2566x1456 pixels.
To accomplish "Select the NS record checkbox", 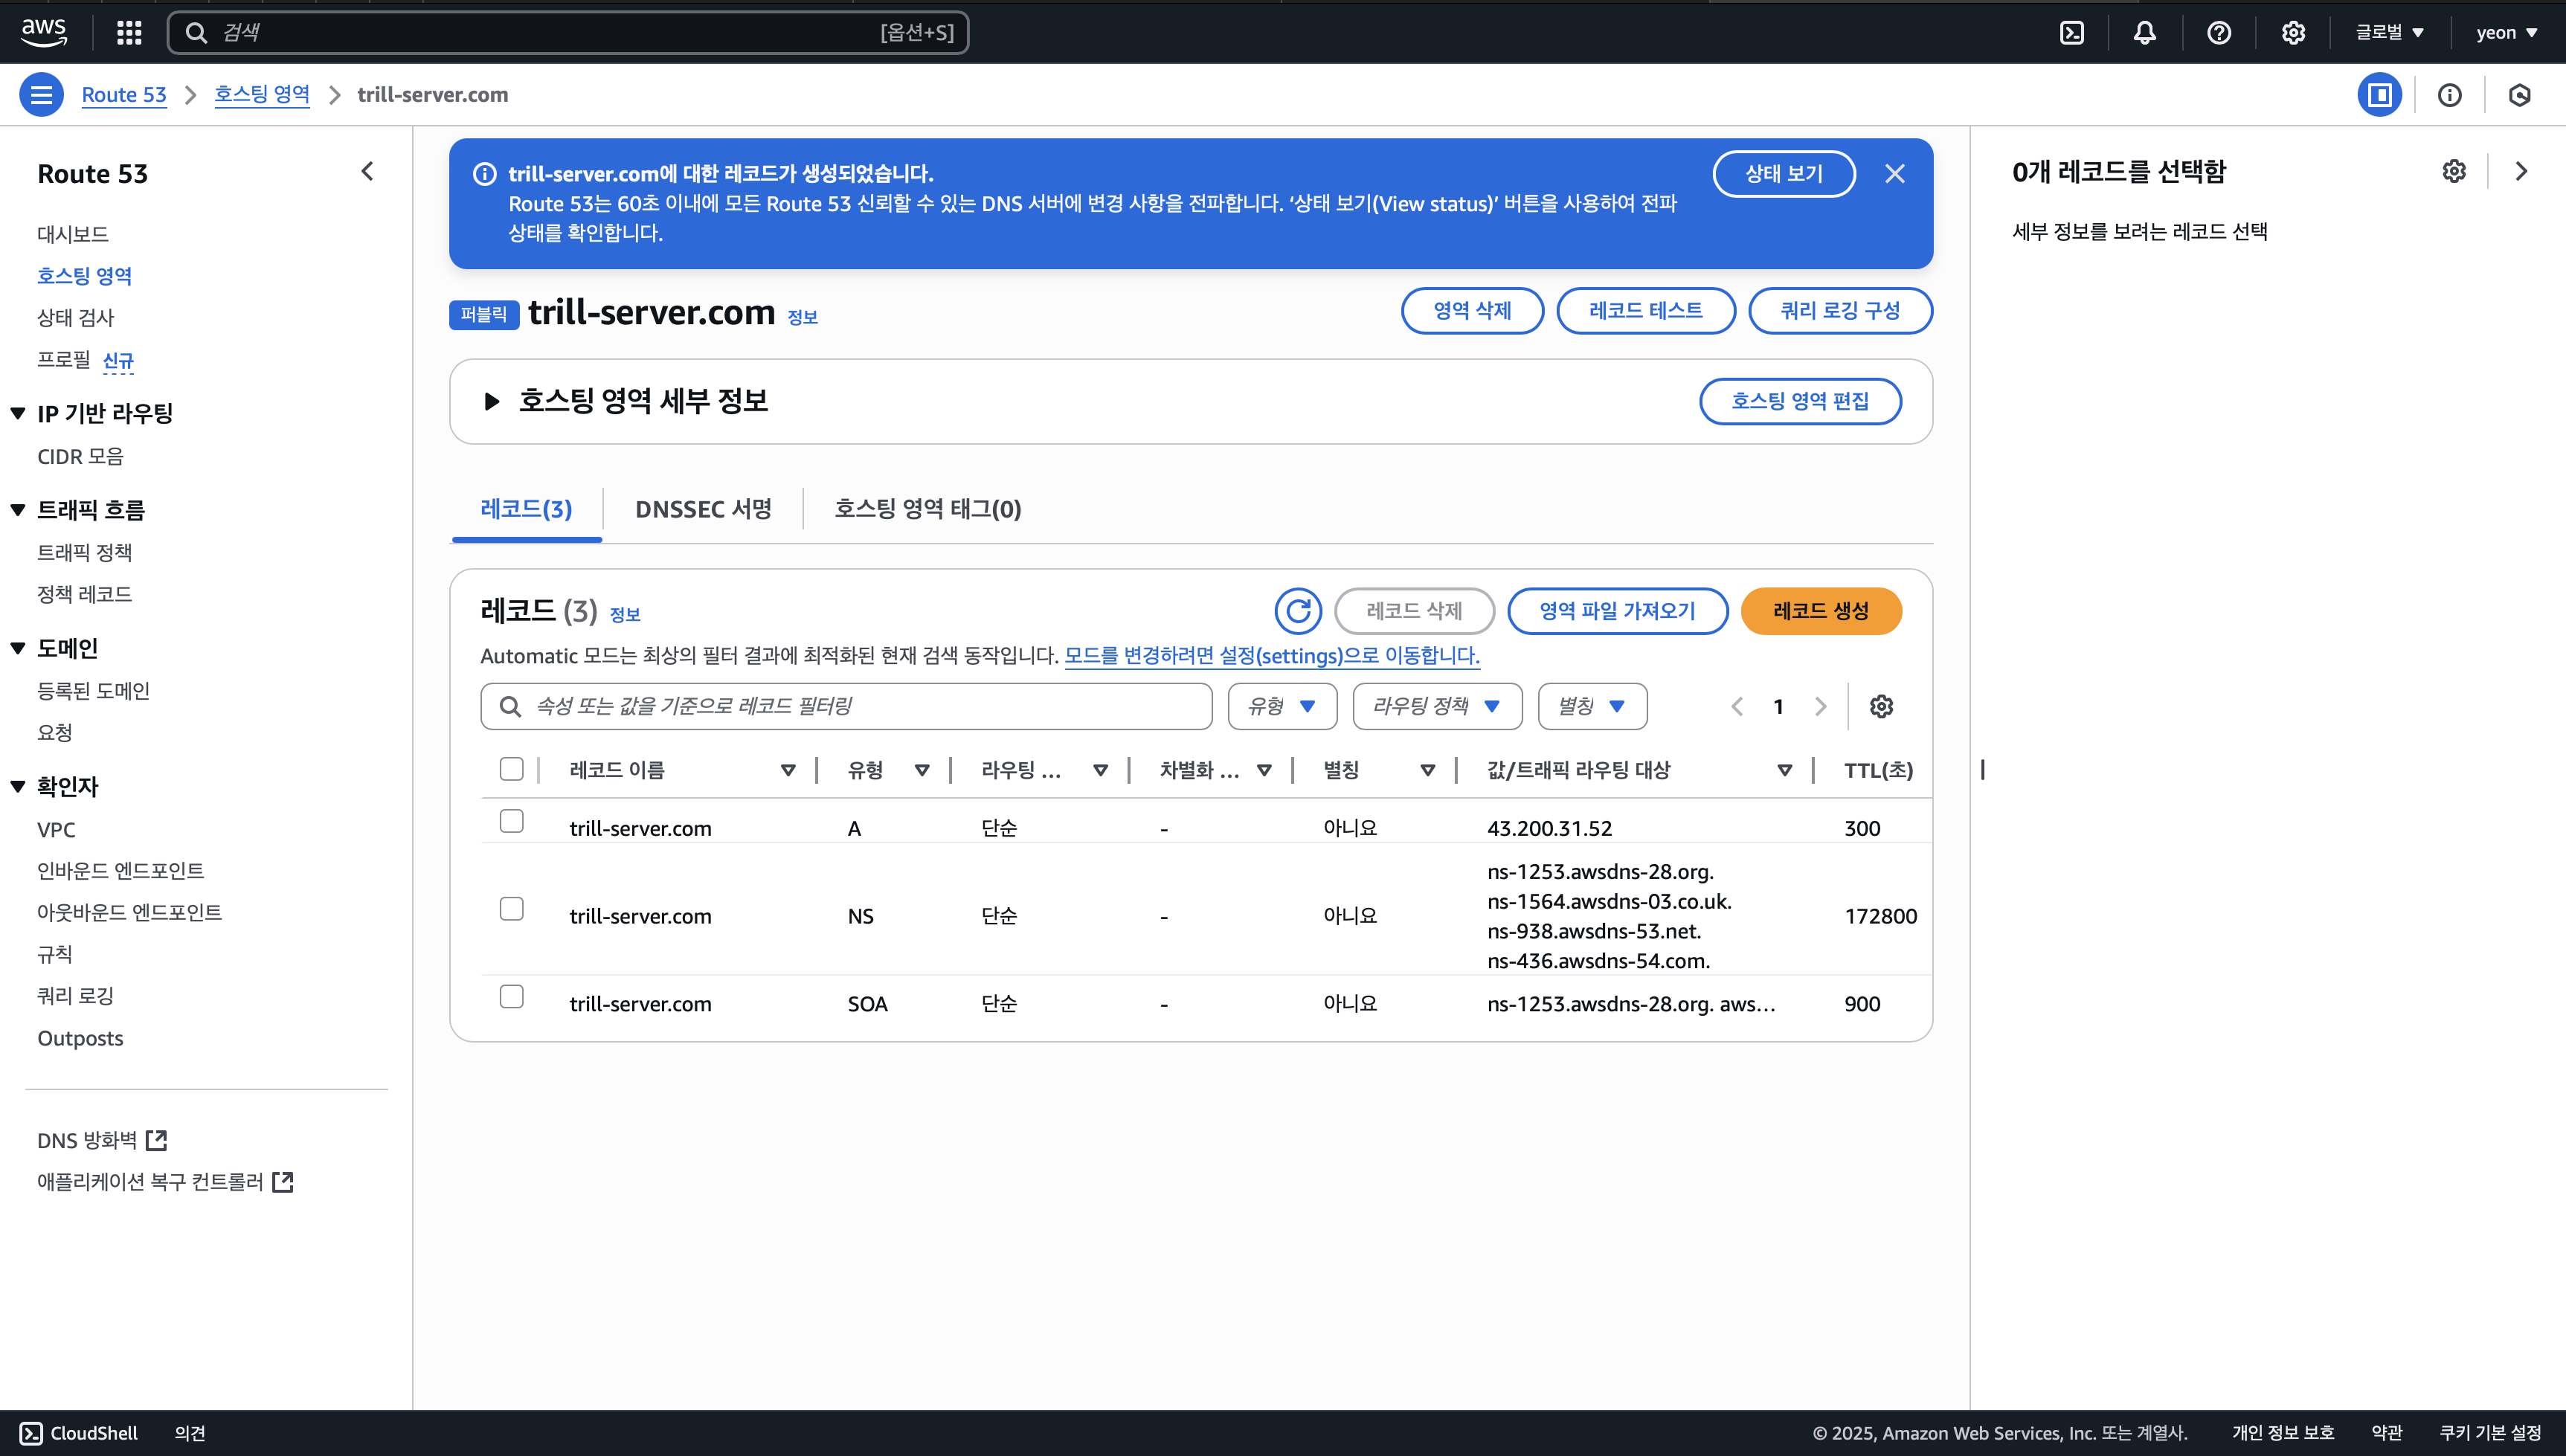I will (x=511, y=909).
